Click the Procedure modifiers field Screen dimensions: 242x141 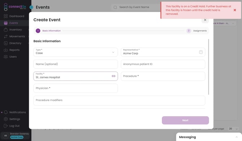[x=119, y=101]
